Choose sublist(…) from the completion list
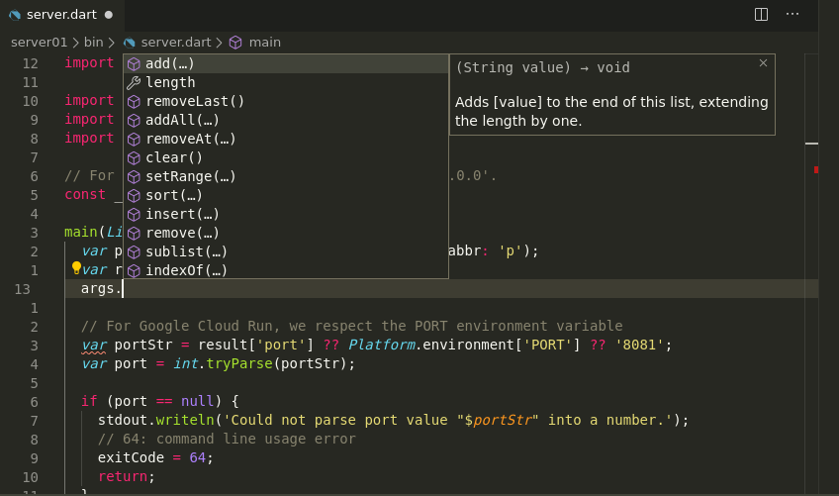Image resolution: width=839 pixels, height=496 pixels. point(286,251)
